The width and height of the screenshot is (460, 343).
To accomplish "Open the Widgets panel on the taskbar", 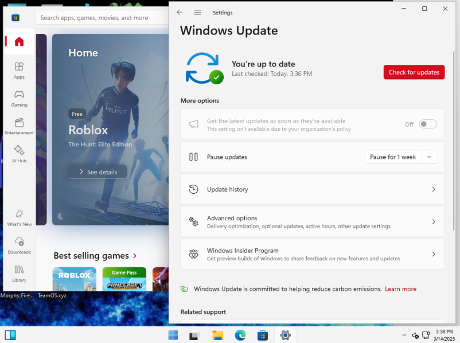I will click(10, 335).
